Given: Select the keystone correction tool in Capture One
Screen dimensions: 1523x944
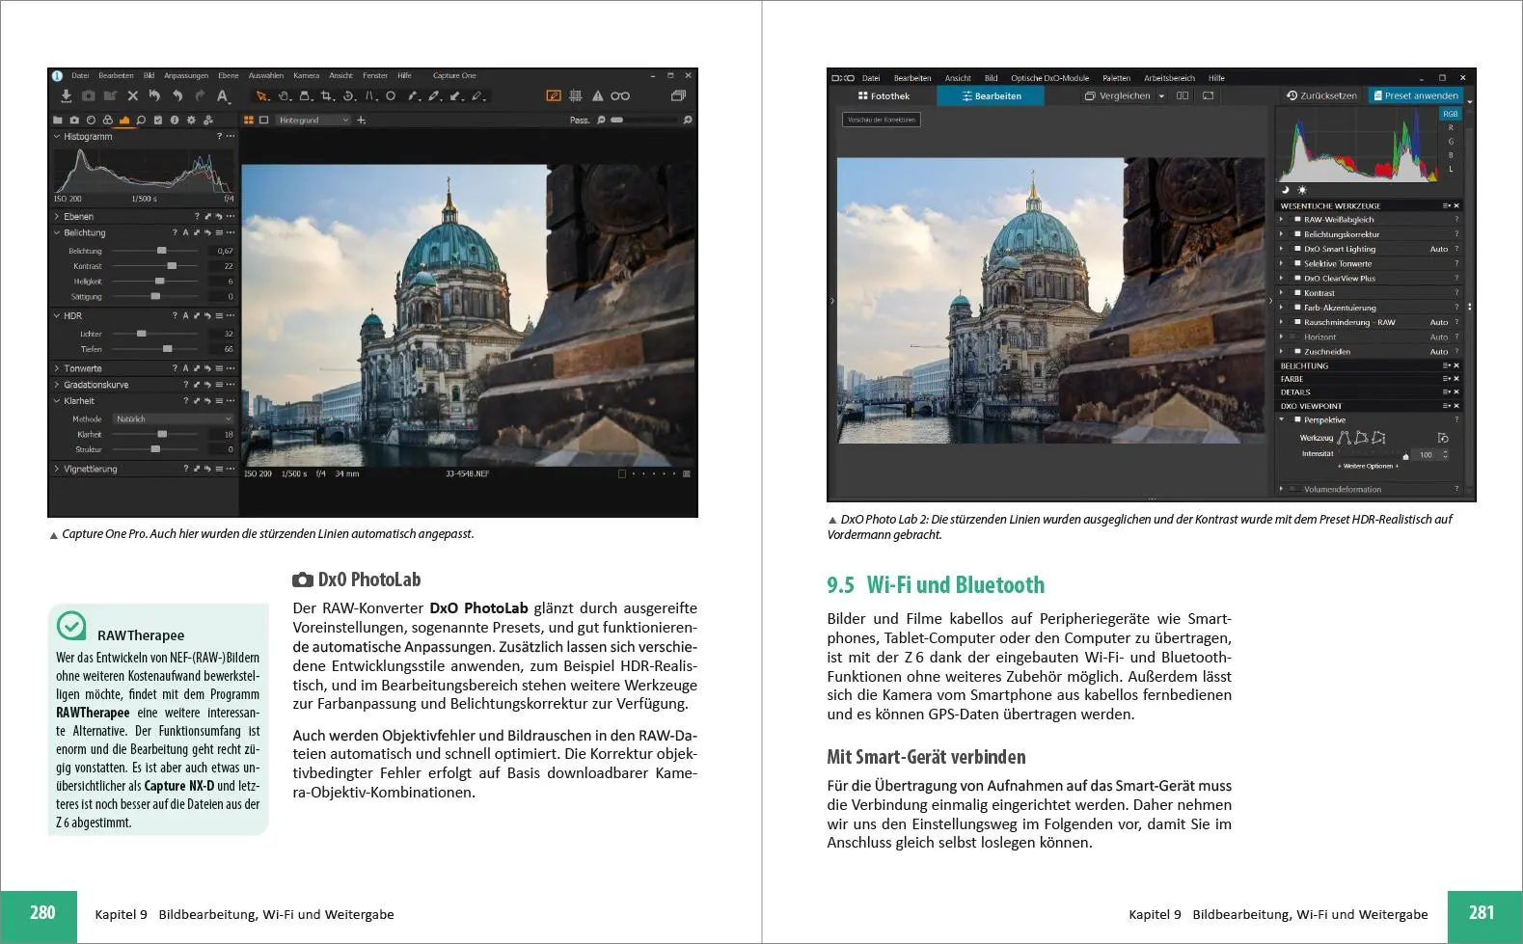Looking at the screenshot, I should 371,96.
